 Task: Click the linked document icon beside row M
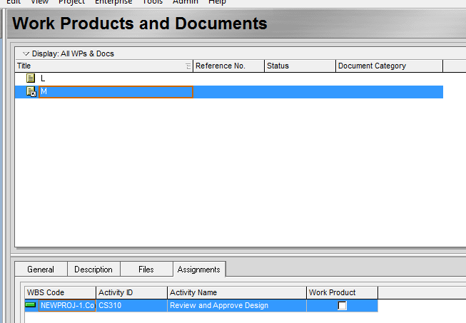click(31, 91)
